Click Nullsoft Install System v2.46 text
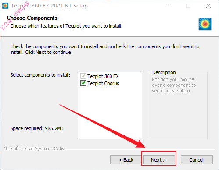The image size is (219, 170). click(x=34, y=149)
